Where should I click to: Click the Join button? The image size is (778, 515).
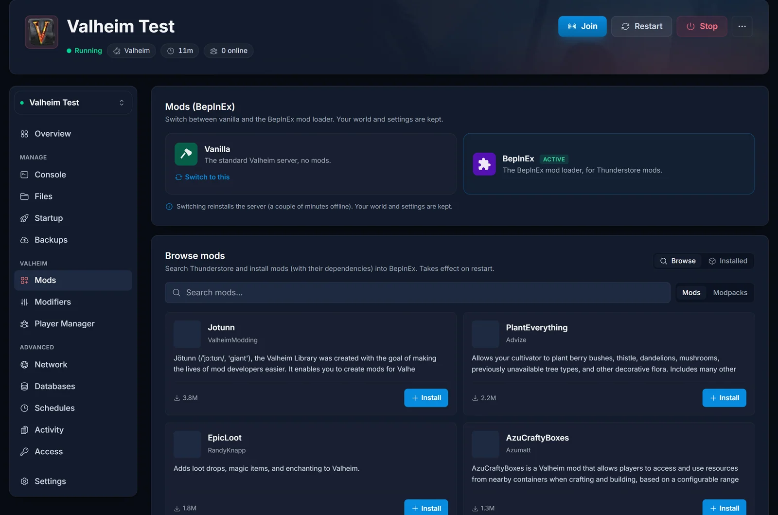[x=582, y=26]
